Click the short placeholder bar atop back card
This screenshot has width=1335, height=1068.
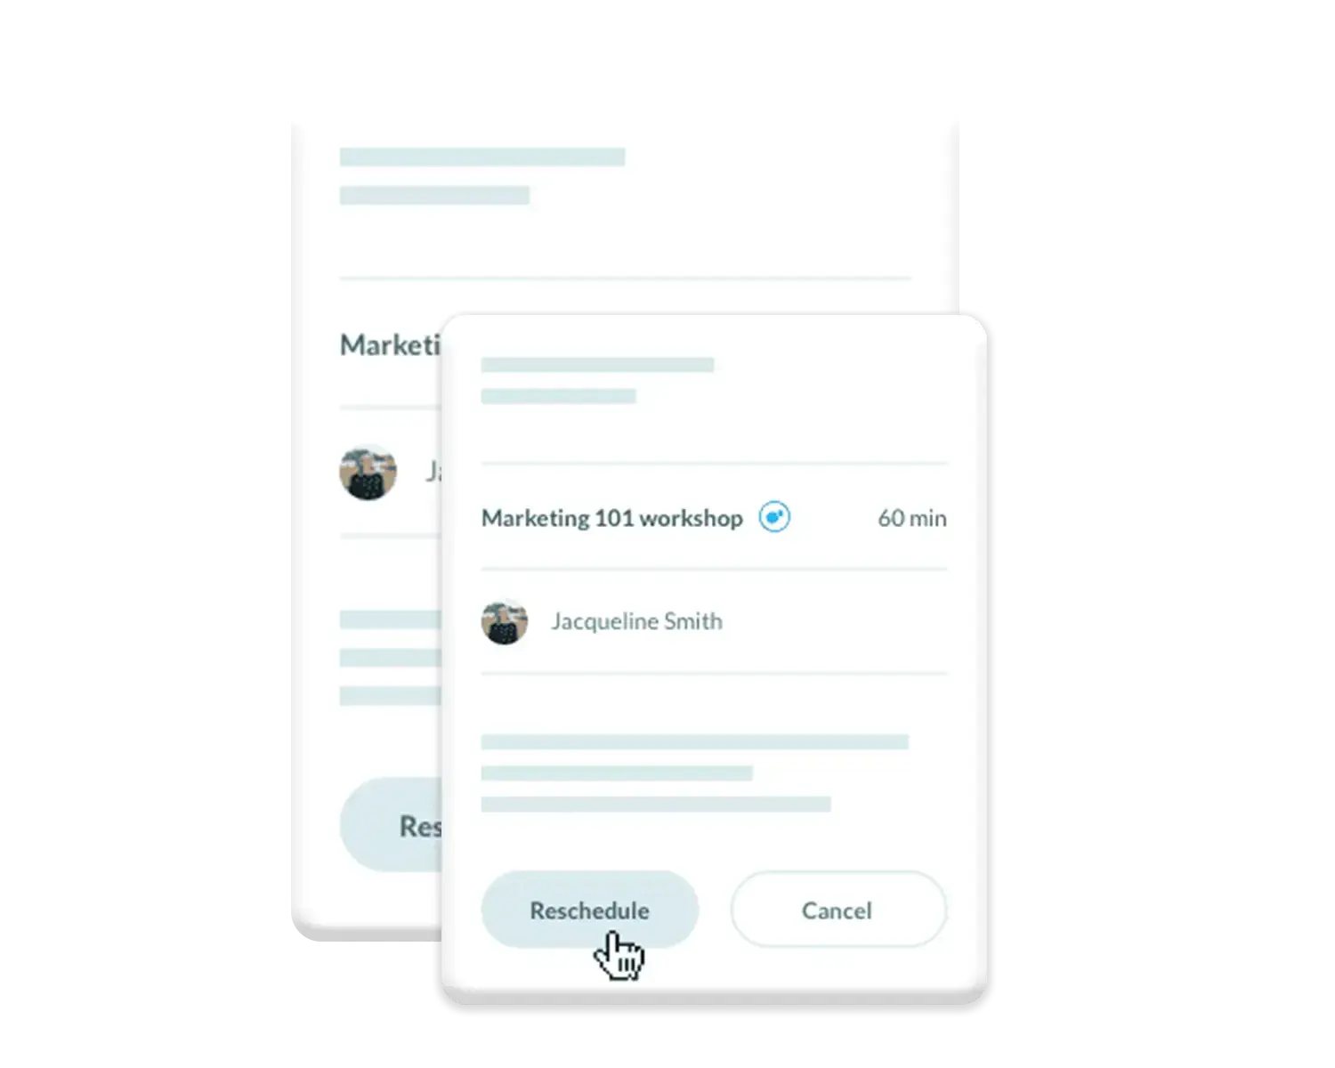click(434, 195)
